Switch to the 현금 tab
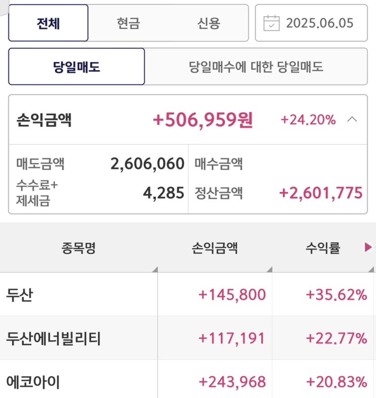 128,23
